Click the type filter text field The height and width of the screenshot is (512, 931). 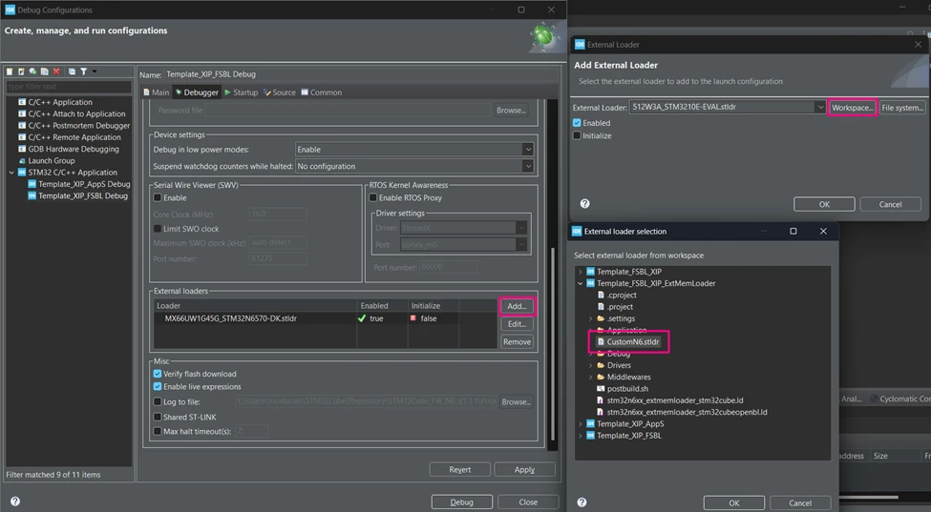[69, 87]
